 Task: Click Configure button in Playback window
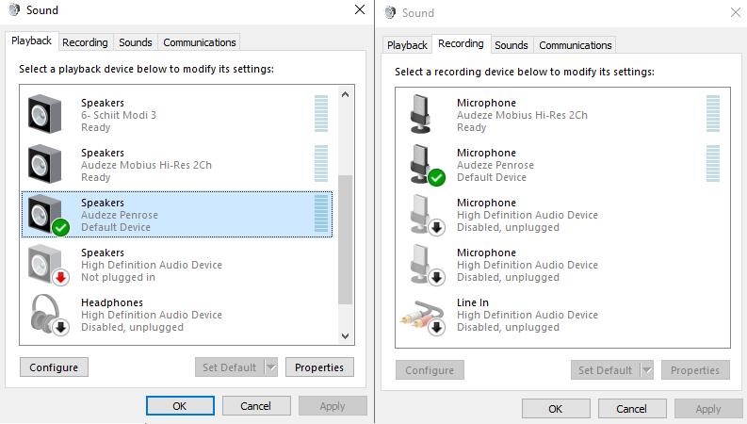click(x=54, y=367)
